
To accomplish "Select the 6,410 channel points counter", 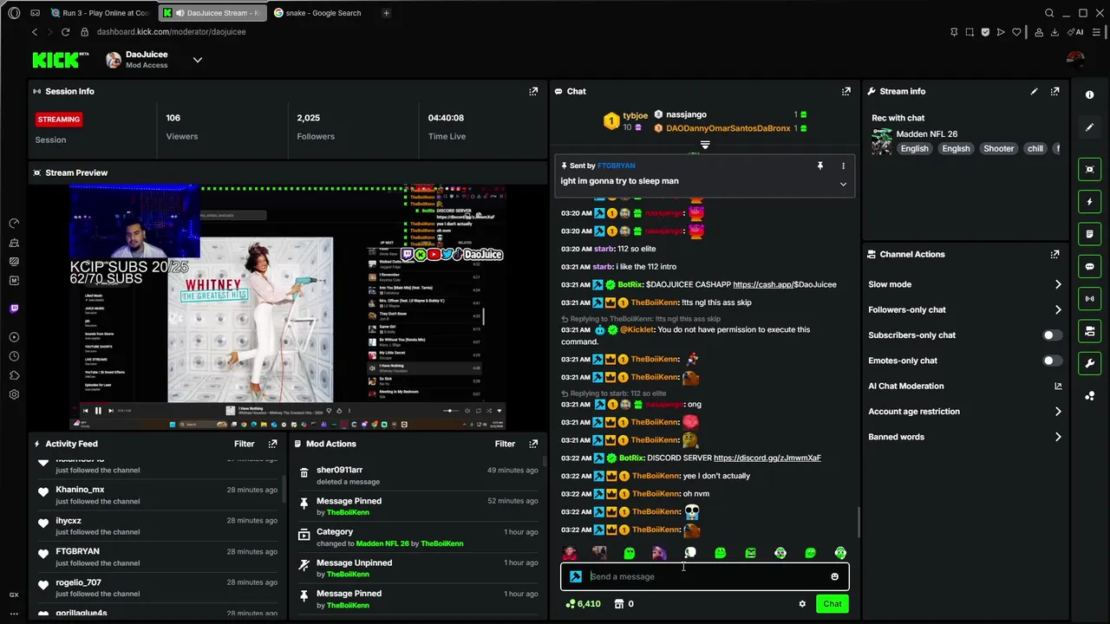I will (x=583, y=604).
